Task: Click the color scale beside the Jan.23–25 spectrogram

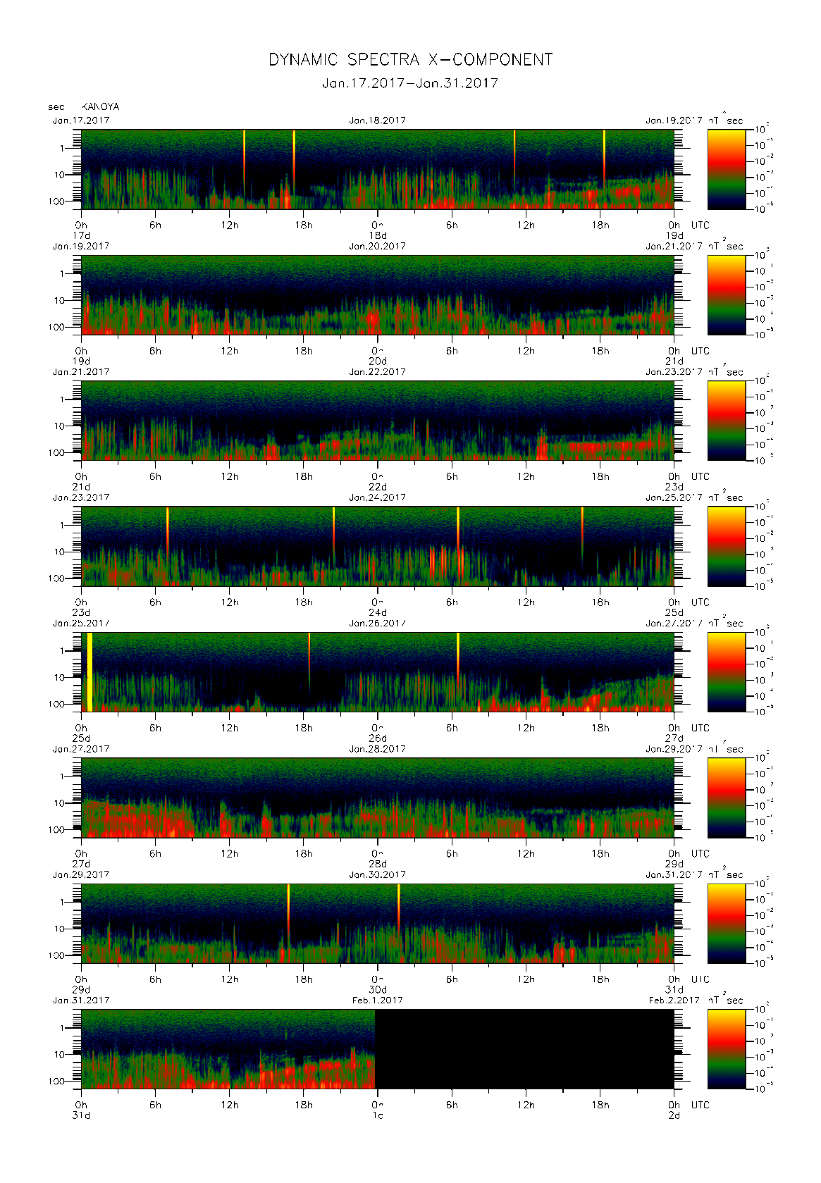Action: (x=727, y=546)
